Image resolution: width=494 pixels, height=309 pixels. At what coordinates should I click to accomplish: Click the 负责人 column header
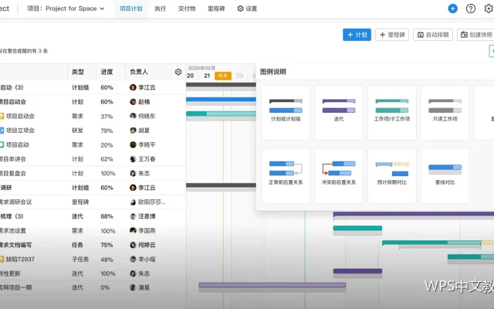tap(139, 72)
